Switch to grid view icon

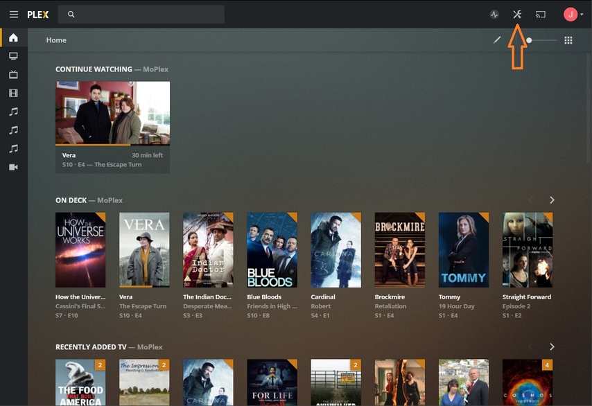click(x=568, y=40)
